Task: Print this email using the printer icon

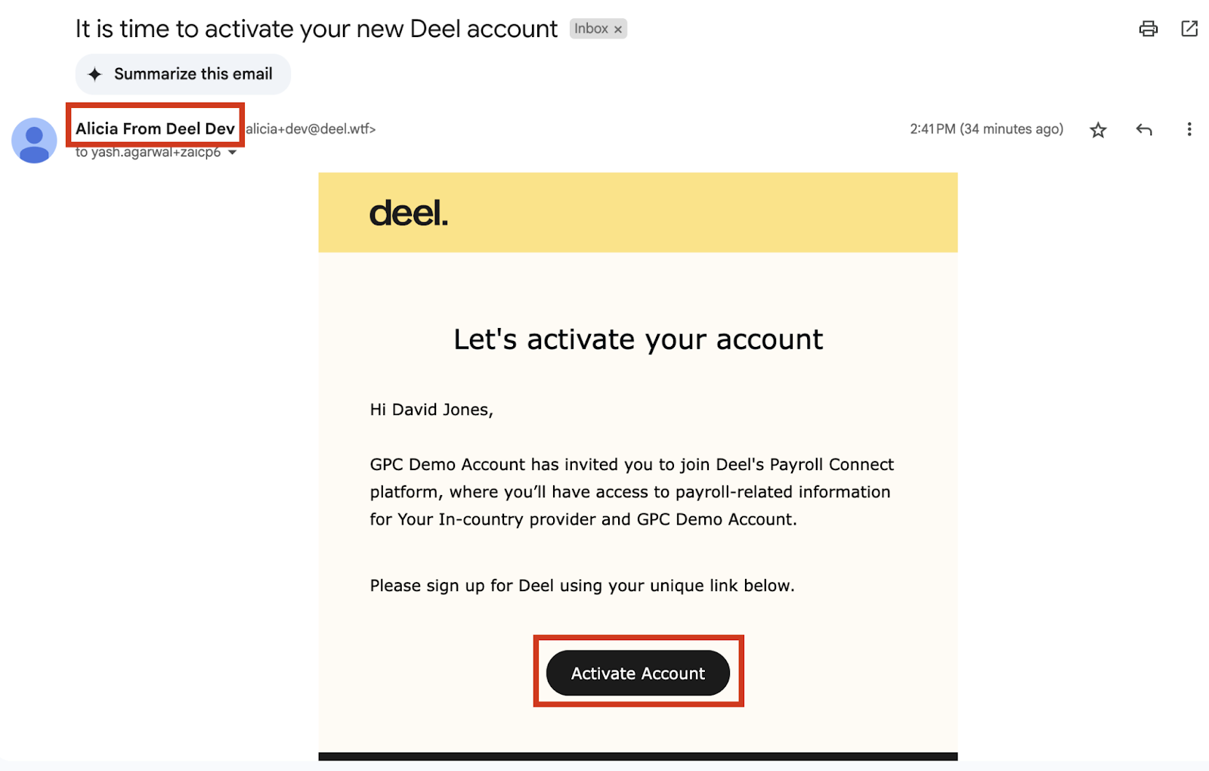Action: click(x=1148, y=29)
